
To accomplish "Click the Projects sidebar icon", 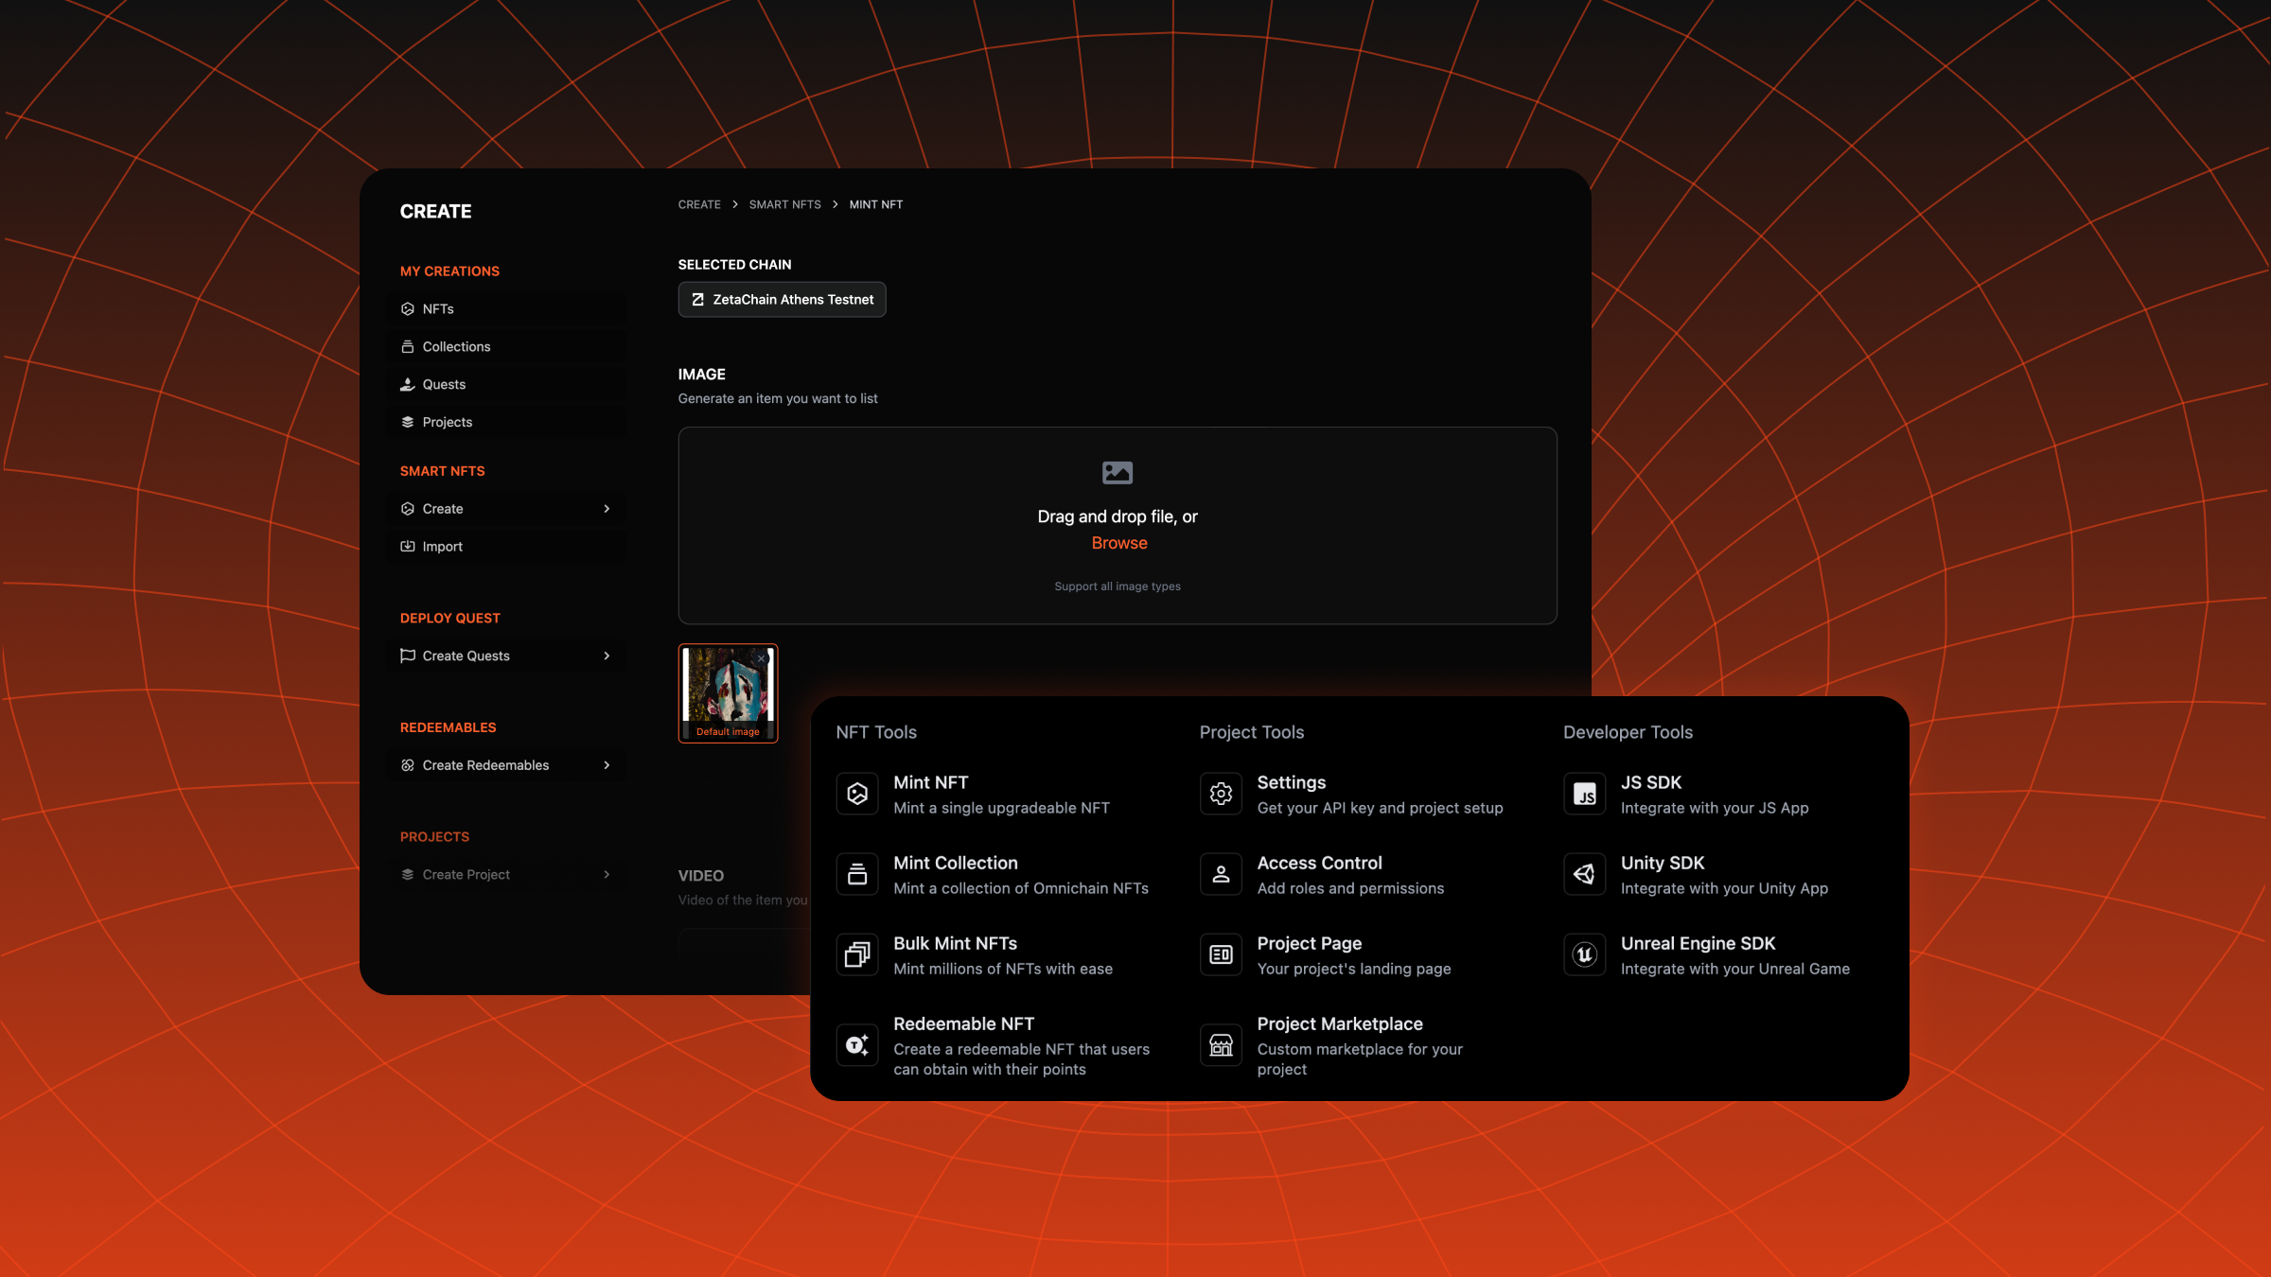I will [408, 423].
